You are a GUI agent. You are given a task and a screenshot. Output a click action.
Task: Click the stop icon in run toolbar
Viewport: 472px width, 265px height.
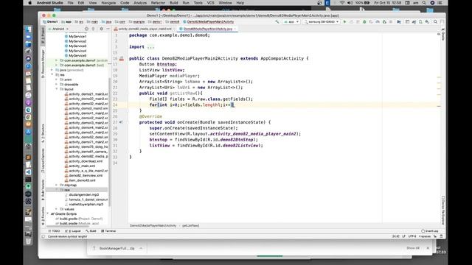(x=391, y=21)
